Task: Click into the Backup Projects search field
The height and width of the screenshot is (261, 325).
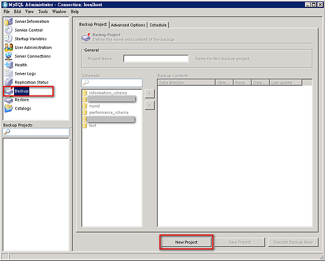Action: pyautogui.click(x=36, y=132)
